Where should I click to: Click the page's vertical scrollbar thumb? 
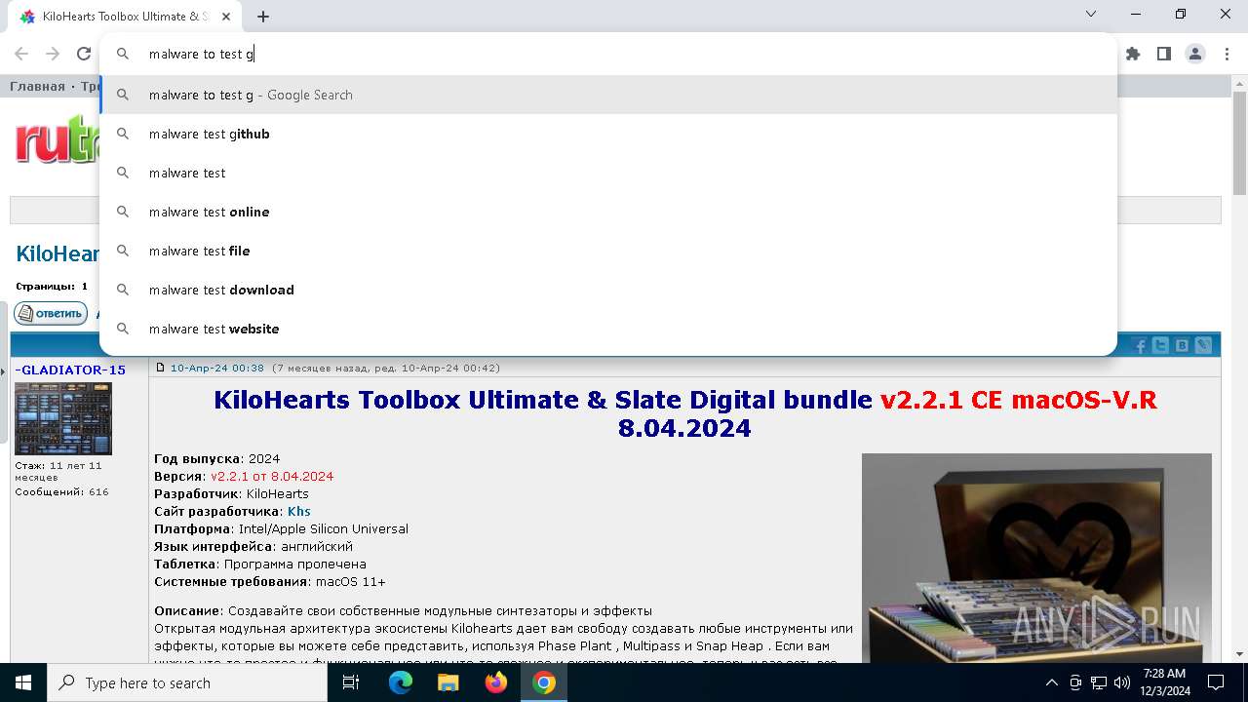[x=1239, y=144]
